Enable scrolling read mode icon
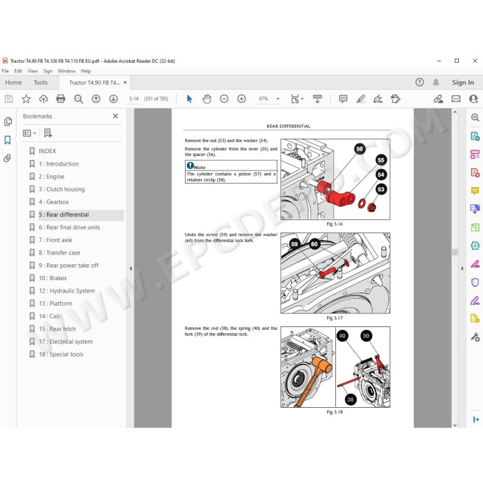The width and height of the screenshot is (483, 483). [317, 99]
